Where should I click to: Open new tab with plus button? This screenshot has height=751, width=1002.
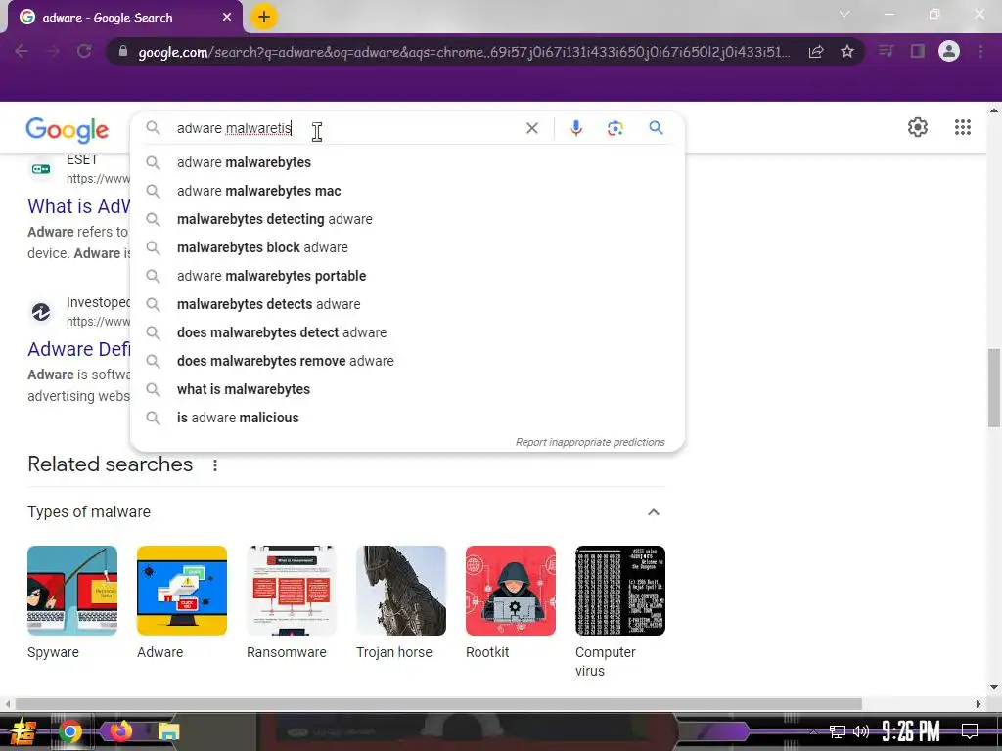(263, 17)
